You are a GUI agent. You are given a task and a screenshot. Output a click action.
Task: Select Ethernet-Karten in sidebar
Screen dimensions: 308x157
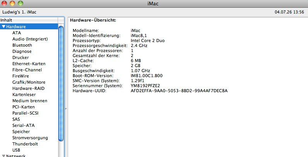coord(29,64)
